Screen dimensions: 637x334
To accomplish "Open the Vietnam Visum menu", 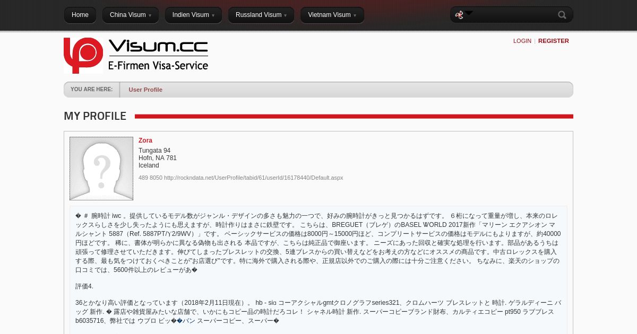I will click(332, 15).
